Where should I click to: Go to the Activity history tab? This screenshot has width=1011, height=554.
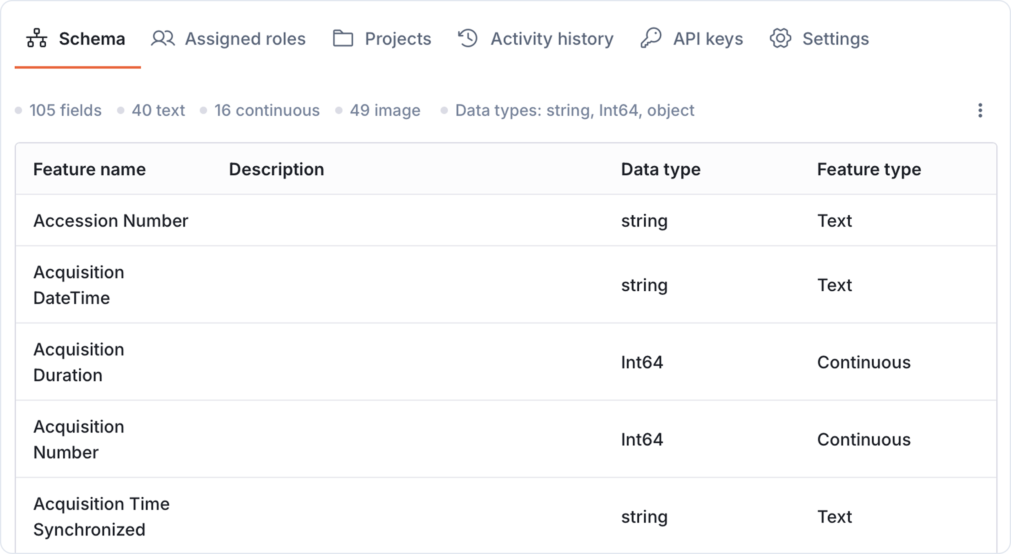536,39
